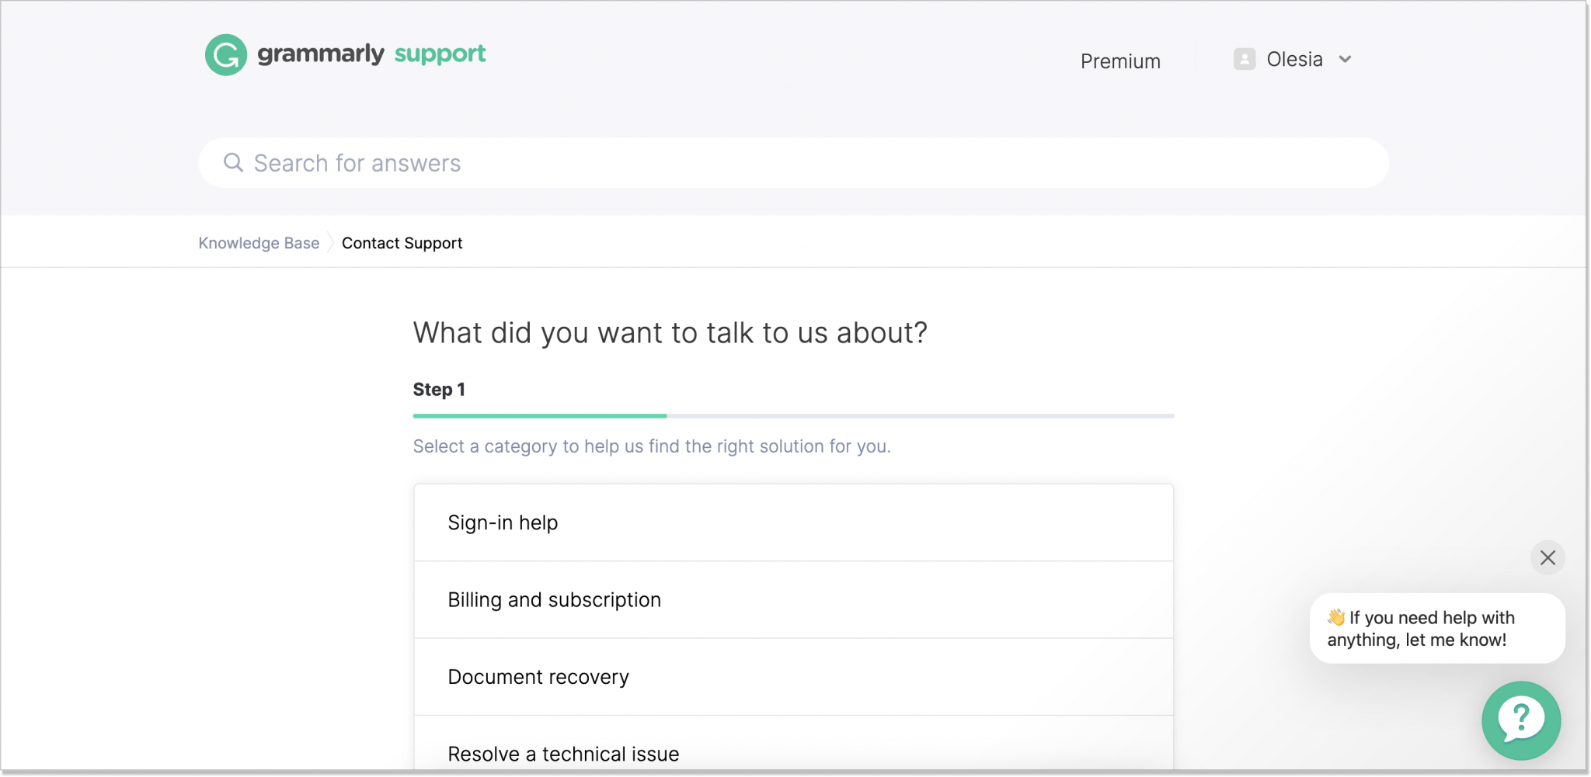Screen dimensions: 1591x777
Task: Click the user avatar icon beside Olesia
Action: [x=1244, y=59]
